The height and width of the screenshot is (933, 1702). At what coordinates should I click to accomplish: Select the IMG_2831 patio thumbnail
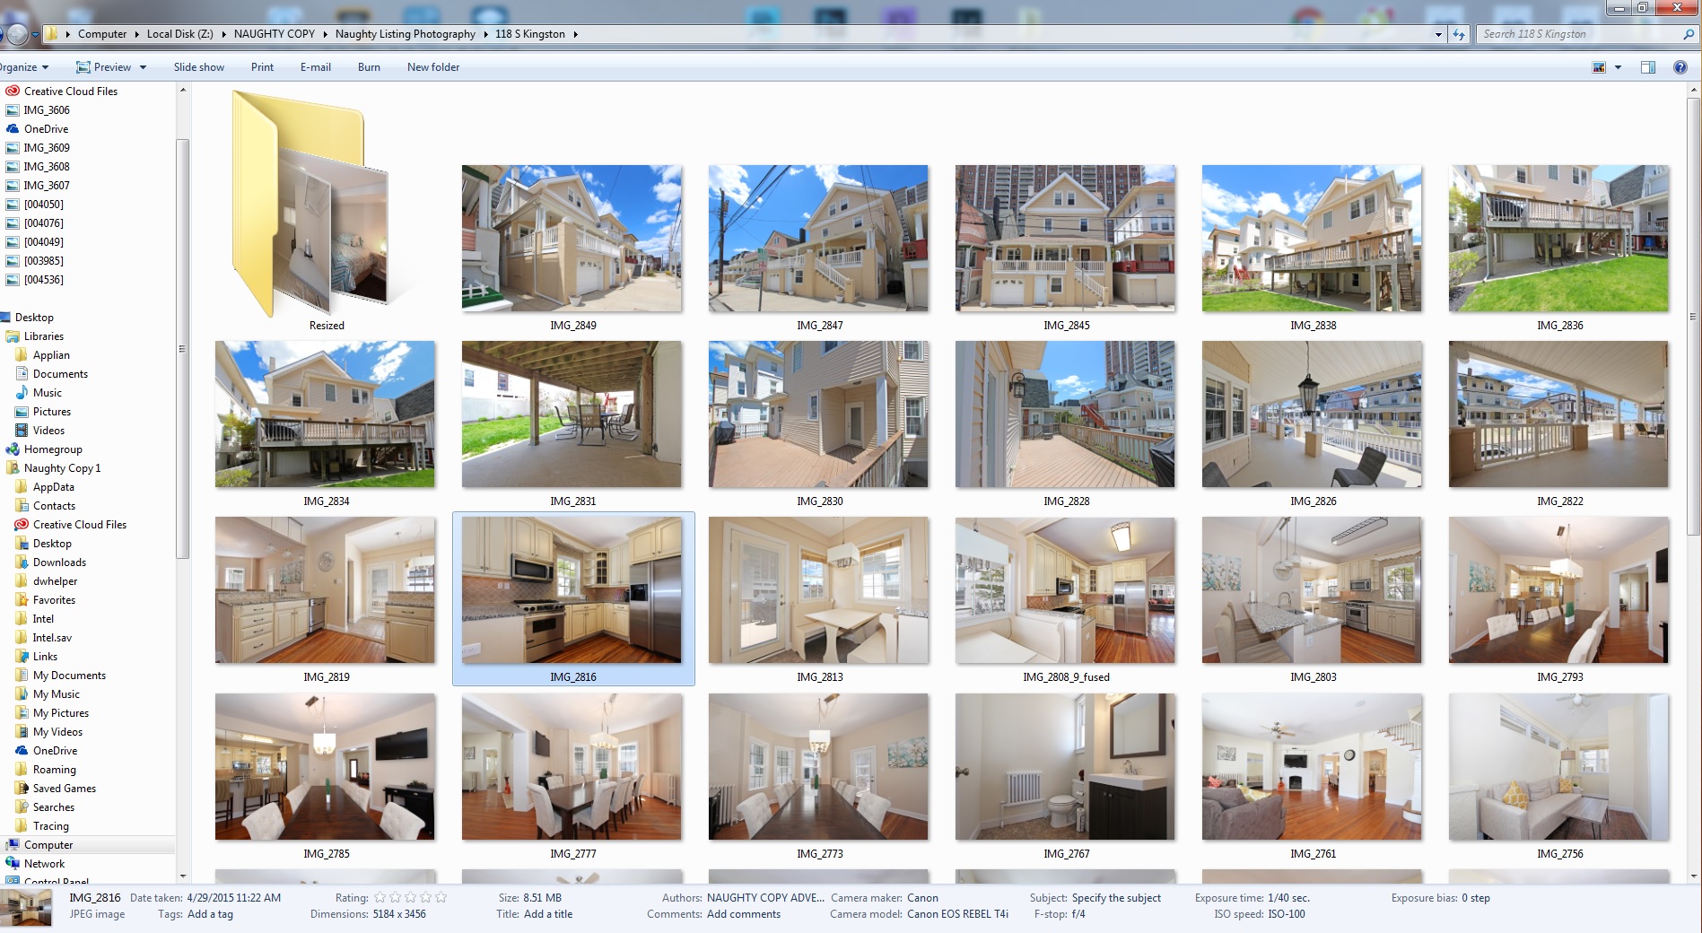[x=572, y=414]
